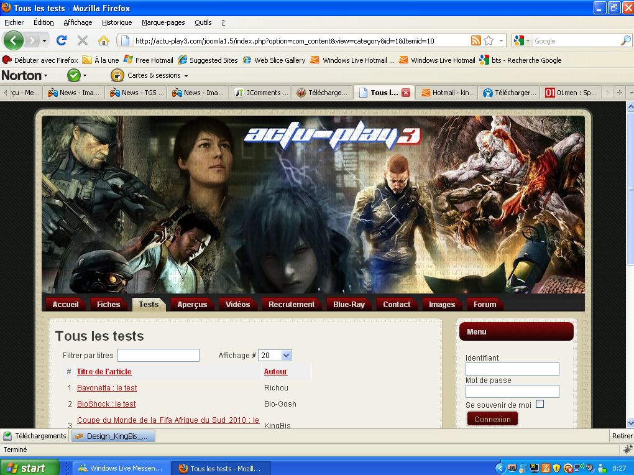Open 'BioShock : le test' article
The width and height of the screenshot is (634, 475).
tap(106, 404)
